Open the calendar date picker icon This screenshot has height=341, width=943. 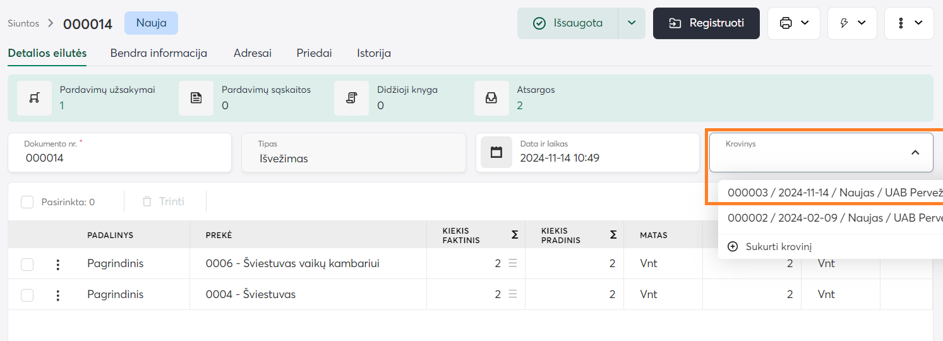496,152
